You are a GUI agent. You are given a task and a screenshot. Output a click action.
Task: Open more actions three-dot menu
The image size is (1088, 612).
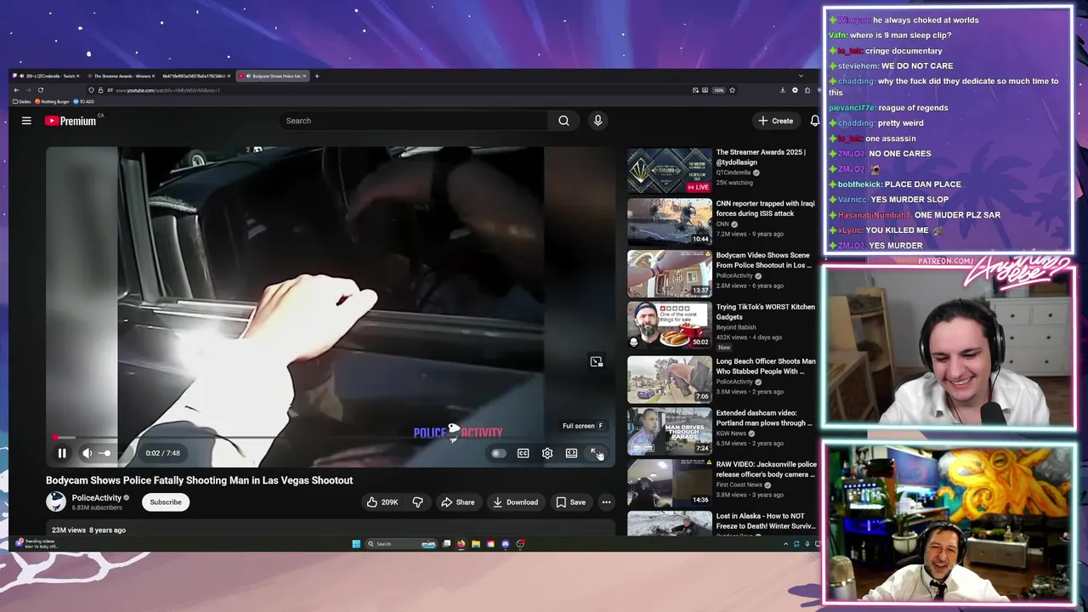click(606, 502)
